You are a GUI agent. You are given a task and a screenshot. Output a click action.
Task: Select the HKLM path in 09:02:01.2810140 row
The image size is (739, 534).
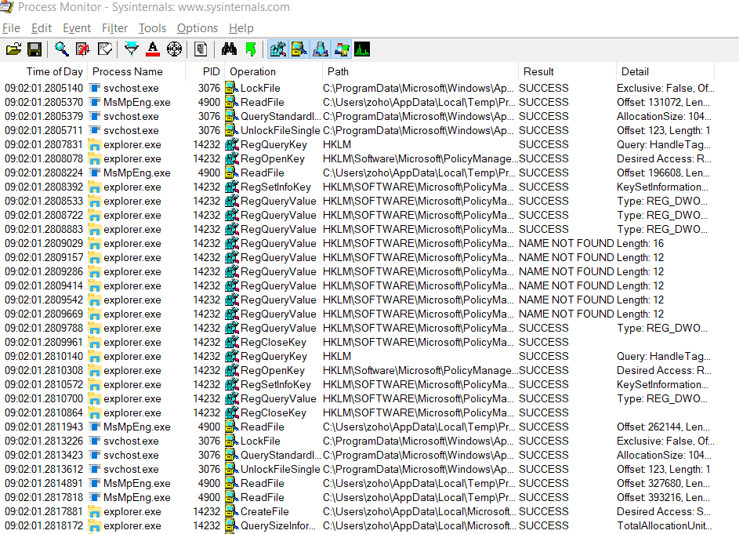point(337,356)
